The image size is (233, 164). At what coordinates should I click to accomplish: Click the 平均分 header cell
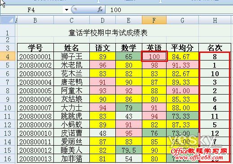(182, 47)
